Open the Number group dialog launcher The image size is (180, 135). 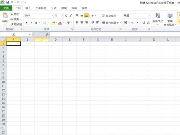pos(149,29)
